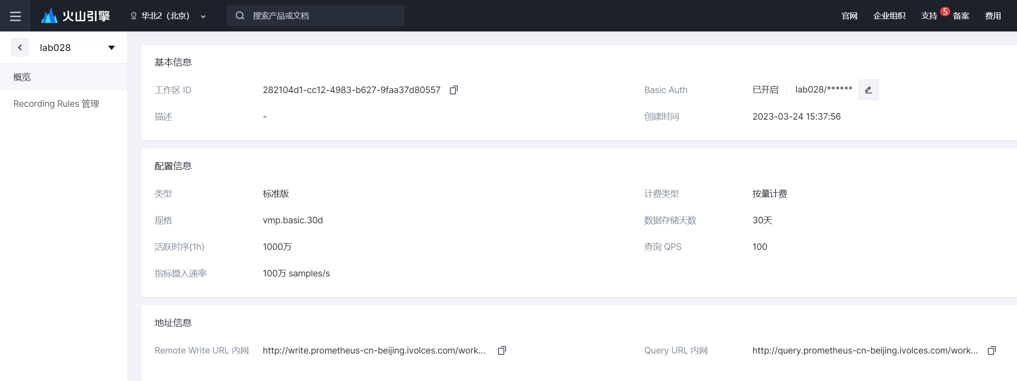1017x381 pixels.
Task: Click the red notification badge
Action: click(x=945, y=12)
